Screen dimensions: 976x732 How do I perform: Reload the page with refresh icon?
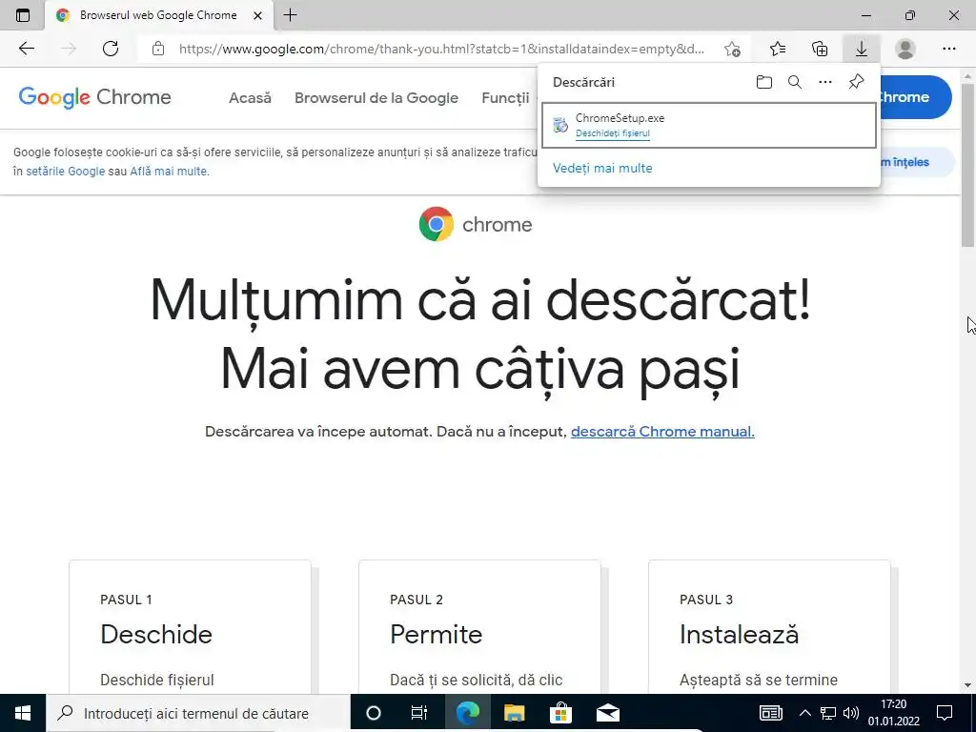point(111,49)
